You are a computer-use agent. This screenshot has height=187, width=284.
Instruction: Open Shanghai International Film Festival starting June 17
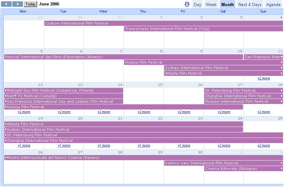(243, 96)
